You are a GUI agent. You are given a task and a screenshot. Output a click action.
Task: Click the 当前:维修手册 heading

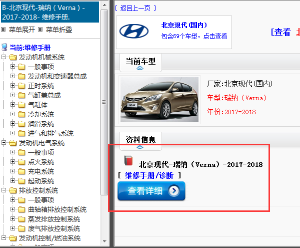tap(30, 48)
